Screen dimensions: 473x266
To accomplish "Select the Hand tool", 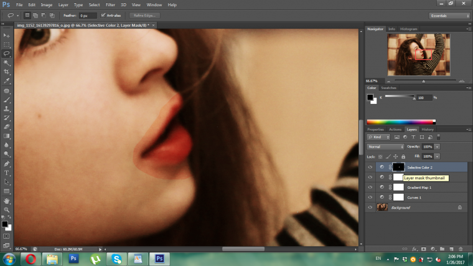I will [6, 201].
